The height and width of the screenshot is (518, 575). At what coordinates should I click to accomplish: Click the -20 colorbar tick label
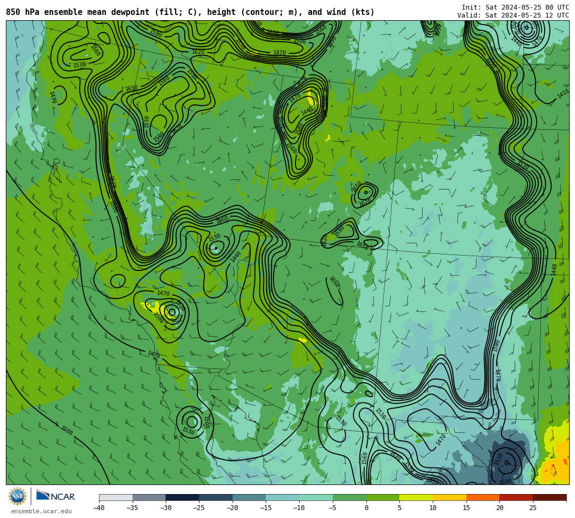point(233,508)
